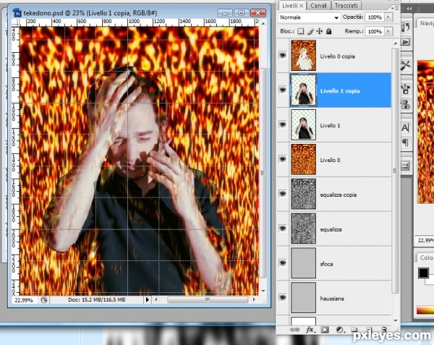The height and width of the screenshot is (345, 434).
Task: Open layer style fx menu
Action: pos(310,330)
